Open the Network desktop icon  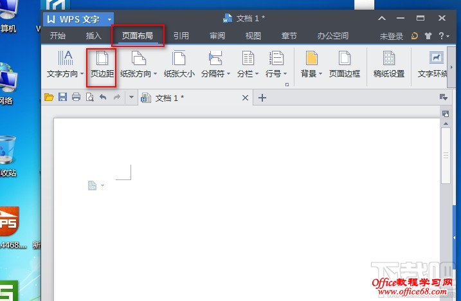click(8, 78)
